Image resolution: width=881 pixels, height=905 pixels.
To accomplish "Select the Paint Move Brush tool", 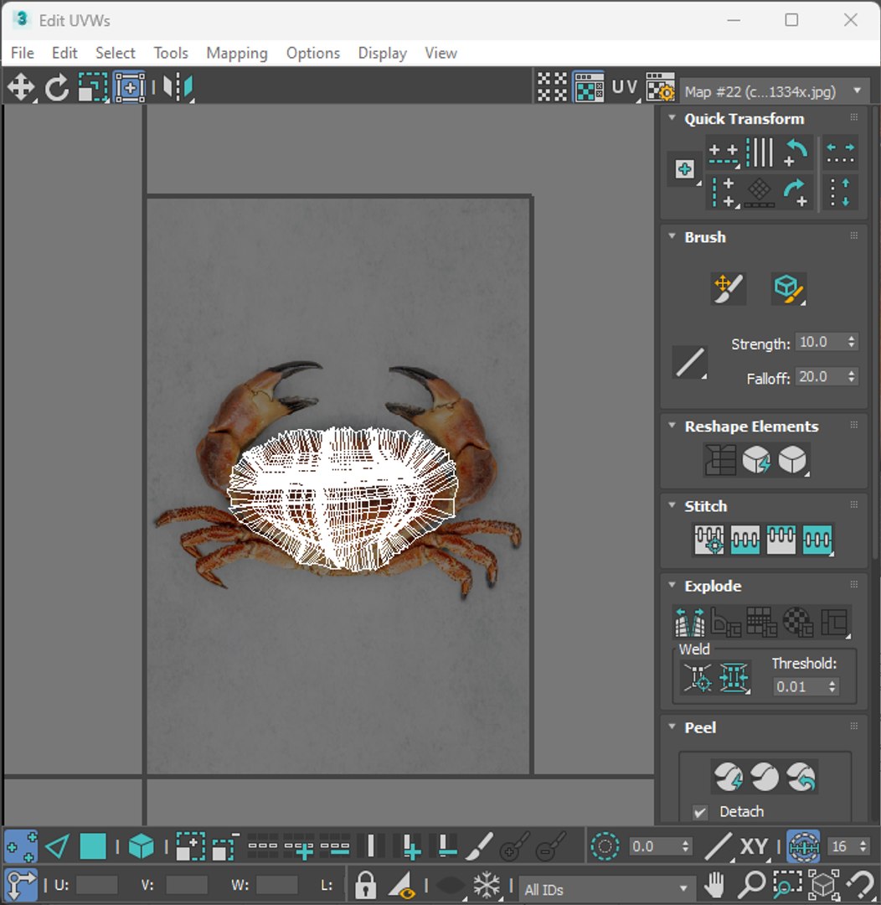I will coord(728,288).
